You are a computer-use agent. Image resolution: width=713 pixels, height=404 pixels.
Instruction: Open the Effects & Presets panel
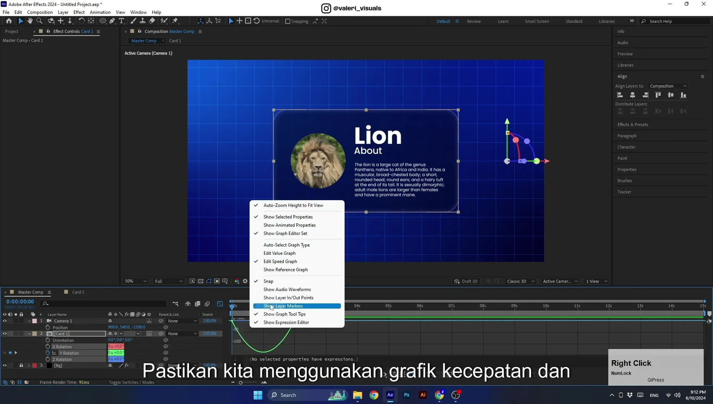click(632, 125)
